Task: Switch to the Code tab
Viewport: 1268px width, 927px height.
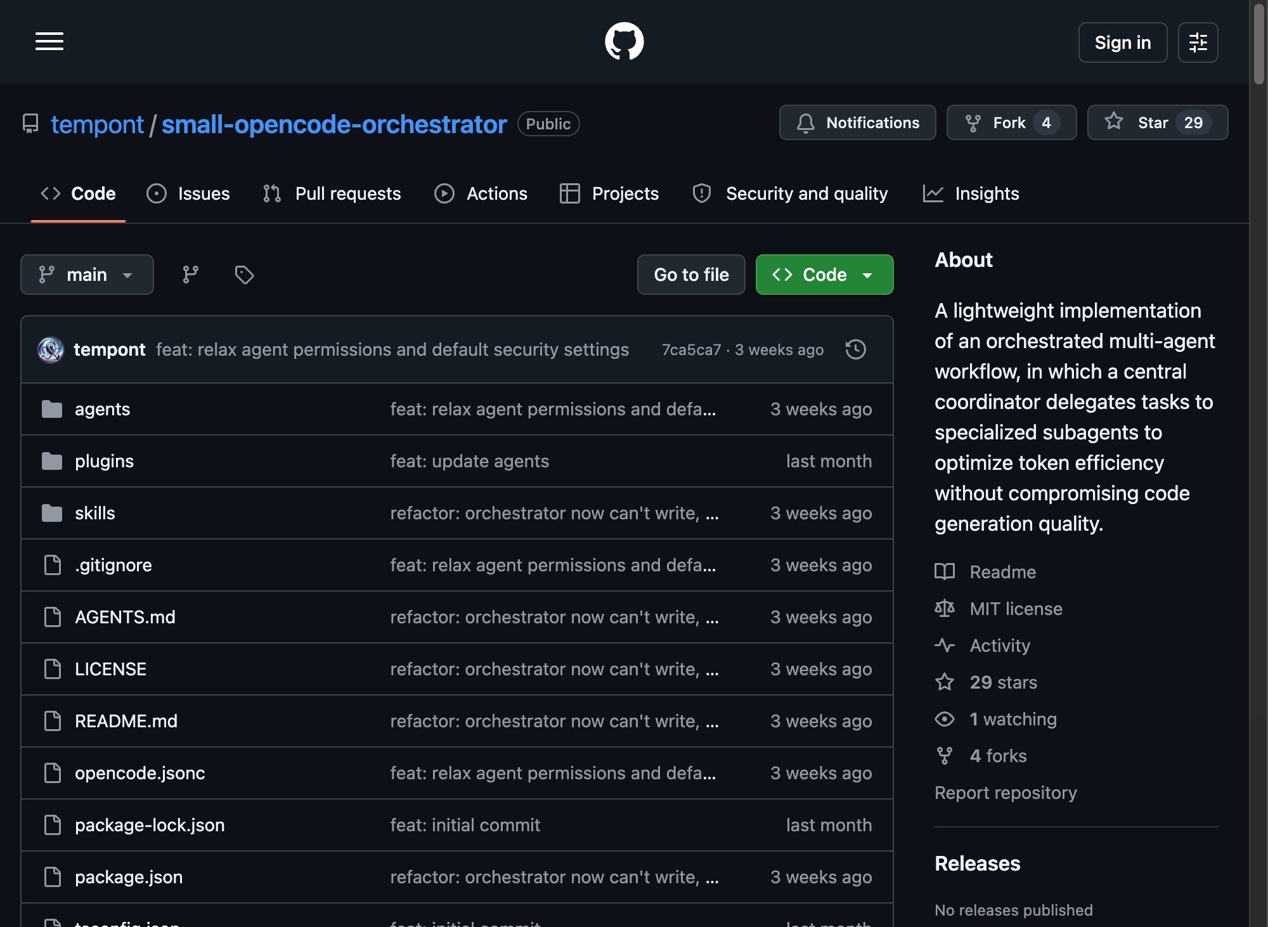Action: (x=78, y=193)
